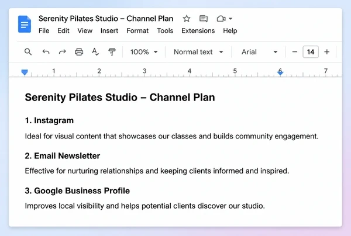Viewport: 351px width, 236px height.
Task: Click the '3. Google Business Profile' heading
Action: [x=77, y=191]
